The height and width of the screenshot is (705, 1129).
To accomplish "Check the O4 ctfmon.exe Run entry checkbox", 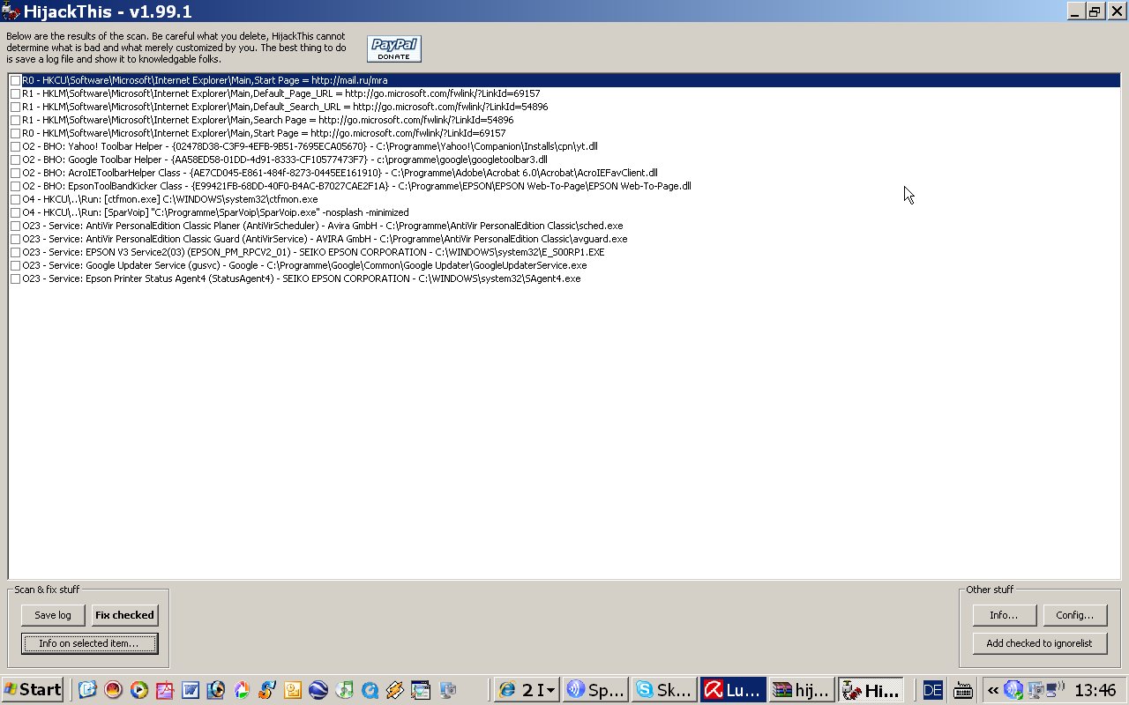I will point(16,199).
